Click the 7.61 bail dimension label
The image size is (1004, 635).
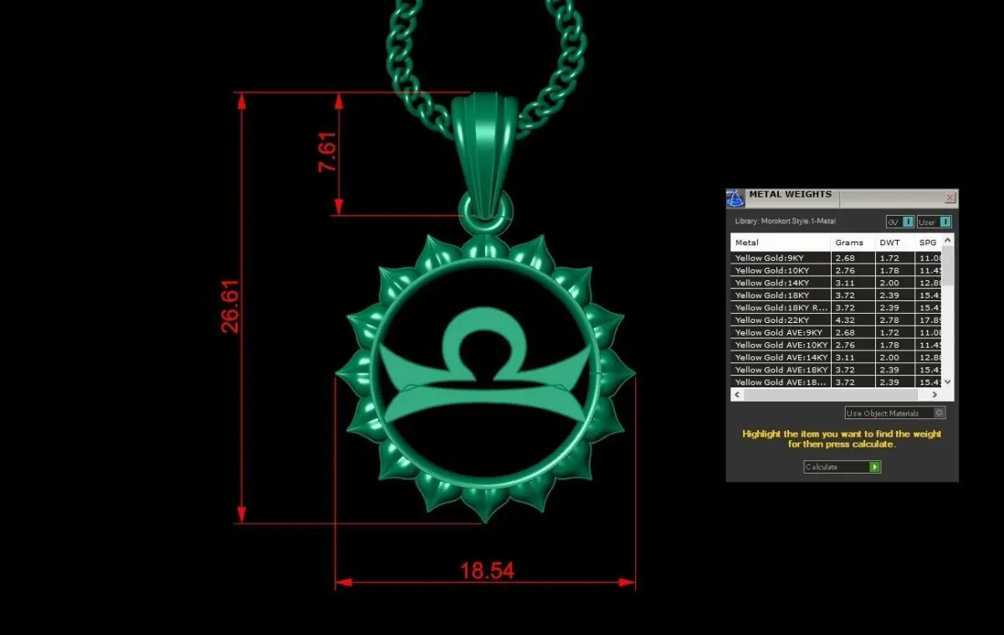click(327, 152)
